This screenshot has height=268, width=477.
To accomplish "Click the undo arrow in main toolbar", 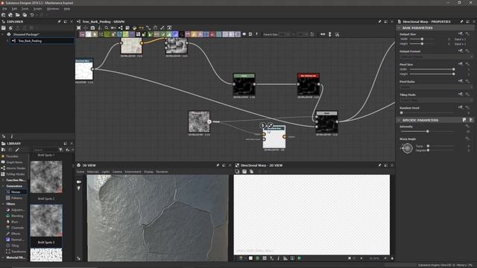I will (32, 15).
